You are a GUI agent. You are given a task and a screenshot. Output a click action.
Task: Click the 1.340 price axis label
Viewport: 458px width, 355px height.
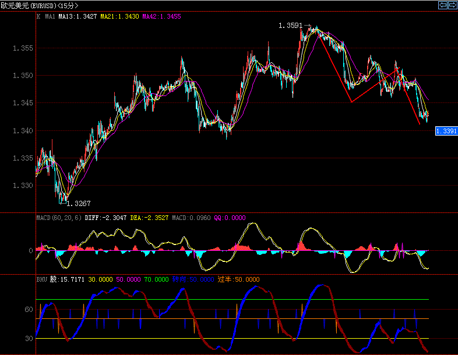[x=23, y=131]
